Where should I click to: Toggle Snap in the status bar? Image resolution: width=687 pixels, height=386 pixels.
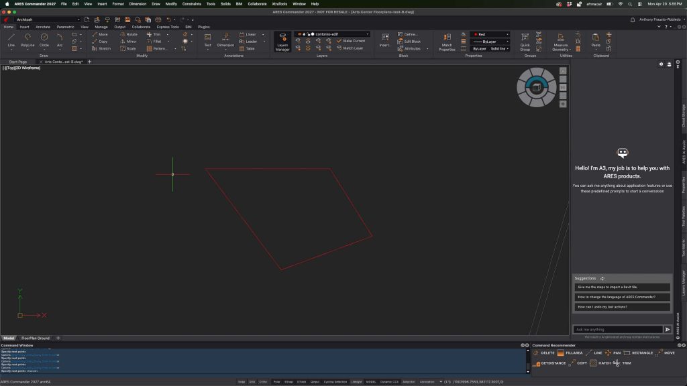point(242,381)
